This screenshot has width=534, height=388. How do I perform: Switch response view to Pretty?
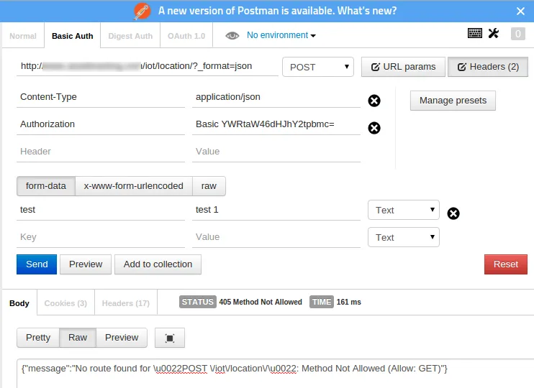(38, 338)
